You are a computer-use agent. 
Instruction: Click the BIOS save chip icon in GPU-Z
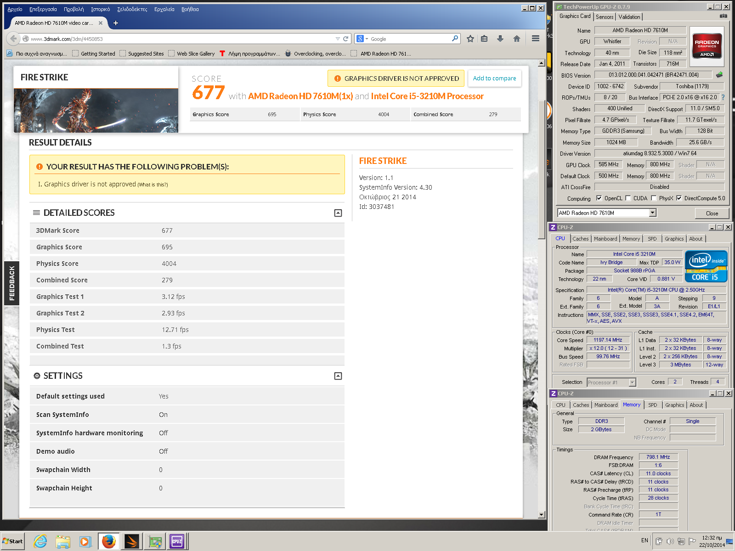point(719,74)
